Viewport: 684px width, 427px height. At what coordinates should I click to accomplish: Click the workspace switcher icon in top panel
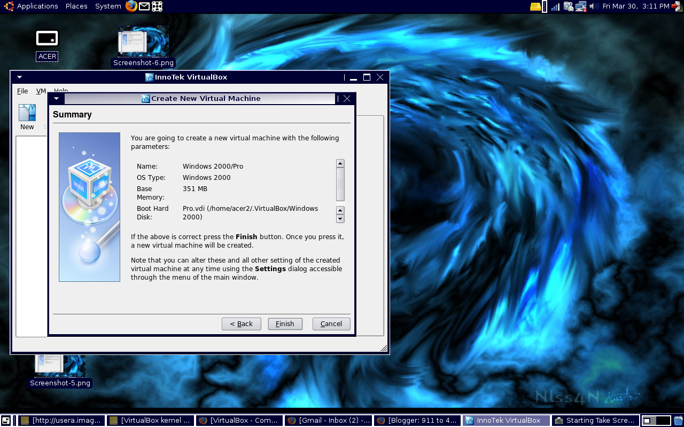[156, 6]
